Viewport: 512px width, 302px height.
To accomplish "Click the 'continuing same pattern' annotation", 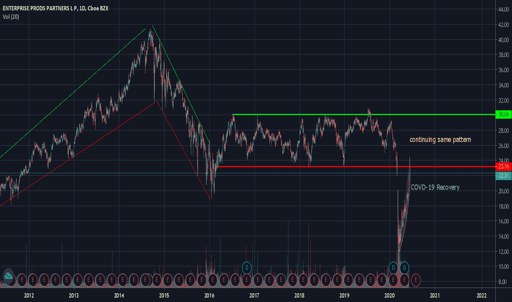I will coord(440,139).
